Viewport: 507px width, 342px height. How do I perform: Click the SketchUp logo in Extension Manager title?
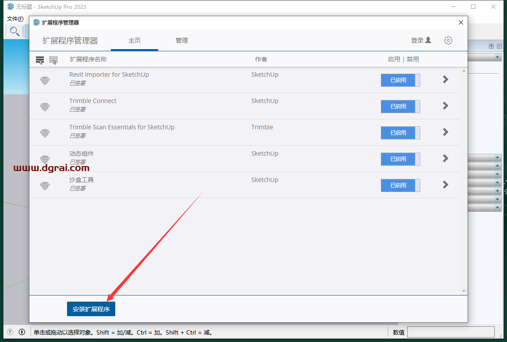pyautogui.click(x=36, y=22)
